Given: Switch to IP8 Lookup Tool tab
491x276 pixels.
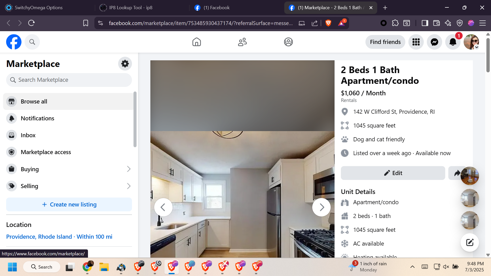Looking at the screenshot, I should click(x=131, y=8).
